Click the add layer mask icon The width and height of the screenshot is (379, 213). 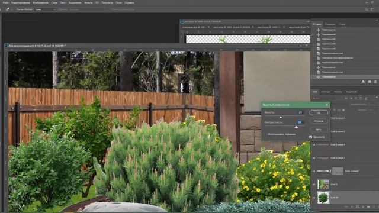357,207
